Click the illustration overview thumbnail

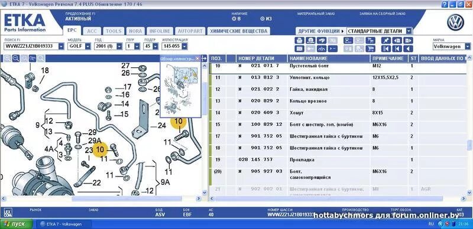pos(181,90)
